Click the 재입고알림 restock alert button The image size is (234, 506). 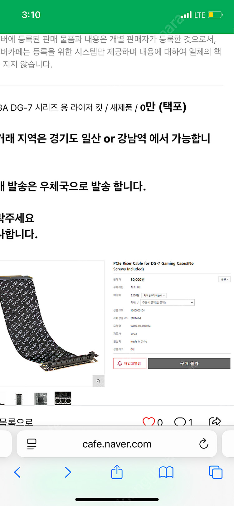tap(130, 364)
